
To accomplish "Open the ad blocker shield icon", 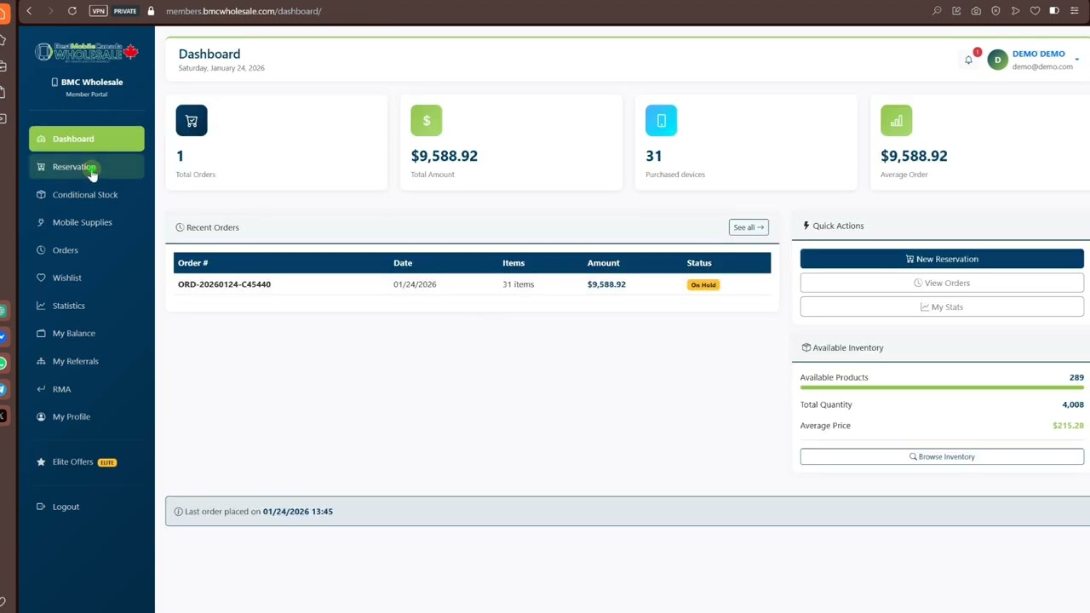I will [x=995, y=11].
